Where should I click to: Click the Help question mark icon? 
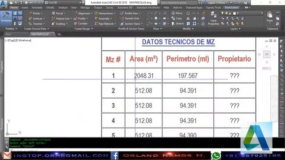(x=245, y=3)
